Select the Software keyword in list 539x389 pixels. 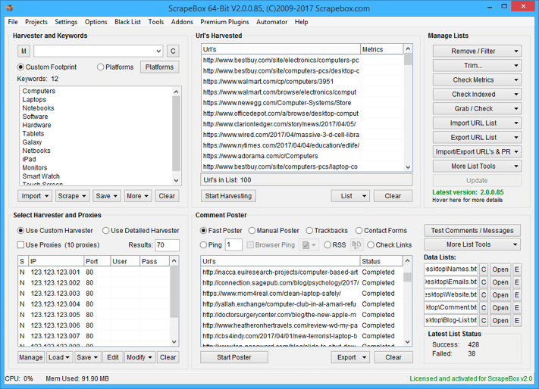pyautogui.click(x=35, y=117)
